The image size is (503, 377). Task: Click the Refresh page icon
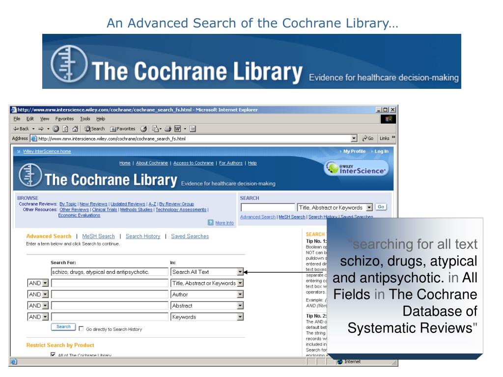[x=65, y=129]
